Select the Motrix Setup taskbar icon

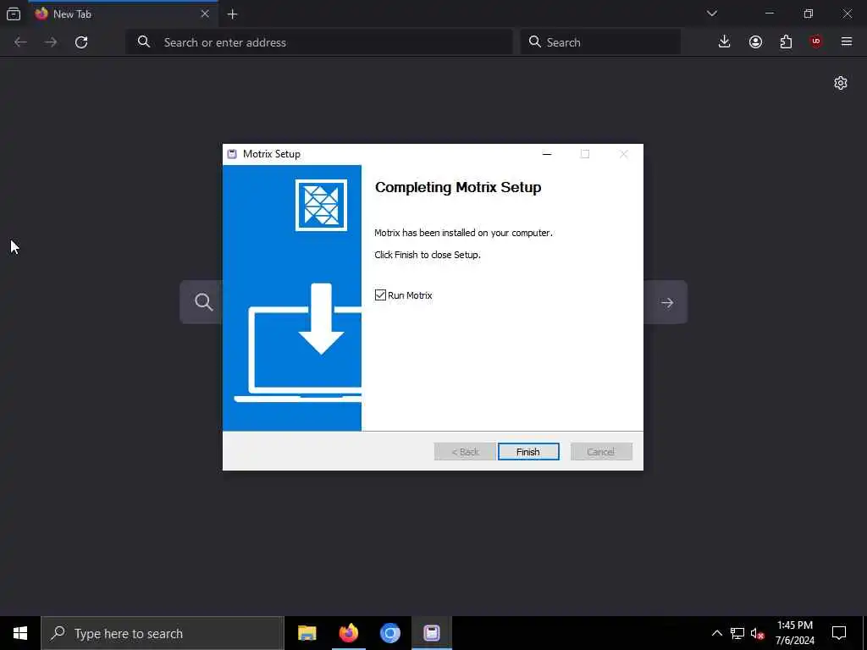click(432, 633)
